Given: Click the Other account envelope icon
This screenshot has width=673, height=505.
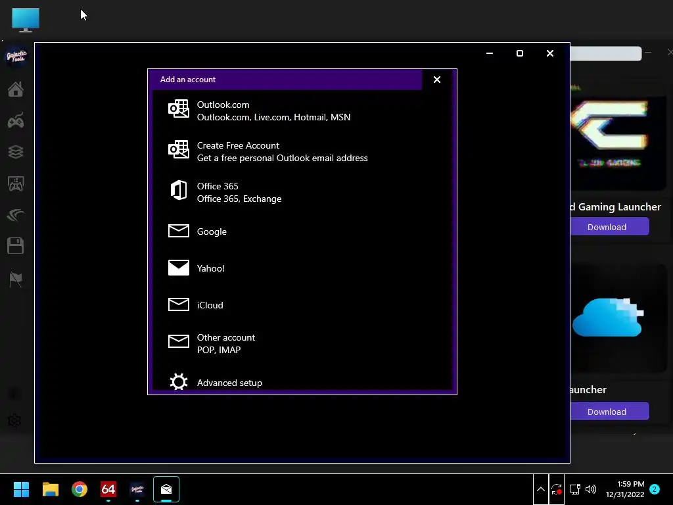Looking at the screenshot, I should coord(179,341).
